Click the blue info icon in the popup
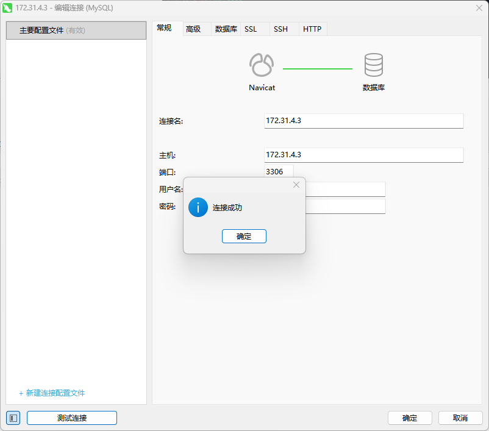Screen dimensions: 489x431 (x=198, y=207)
